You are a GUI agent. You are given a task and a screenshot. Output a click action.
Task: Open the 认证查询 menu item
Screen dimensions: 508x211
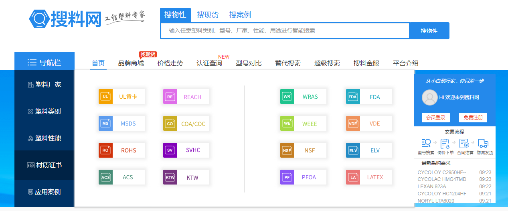[x=209, y=63]
